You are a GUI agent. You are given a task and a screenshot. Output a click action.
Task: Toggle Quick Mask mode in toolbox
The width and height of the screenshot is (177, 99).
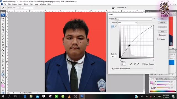[x=3, y=90]
